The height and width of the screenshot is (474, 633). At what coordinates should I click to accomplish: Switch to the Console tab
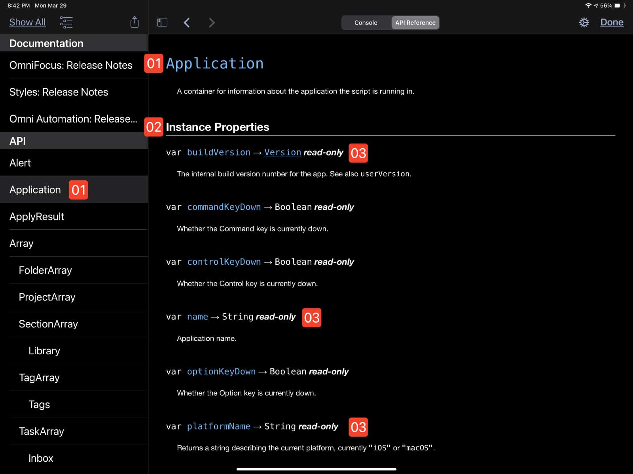tap(366, 23)
